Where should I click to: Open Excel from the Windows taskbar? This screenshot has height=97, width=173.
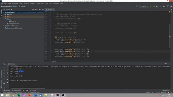click(18, 95)
